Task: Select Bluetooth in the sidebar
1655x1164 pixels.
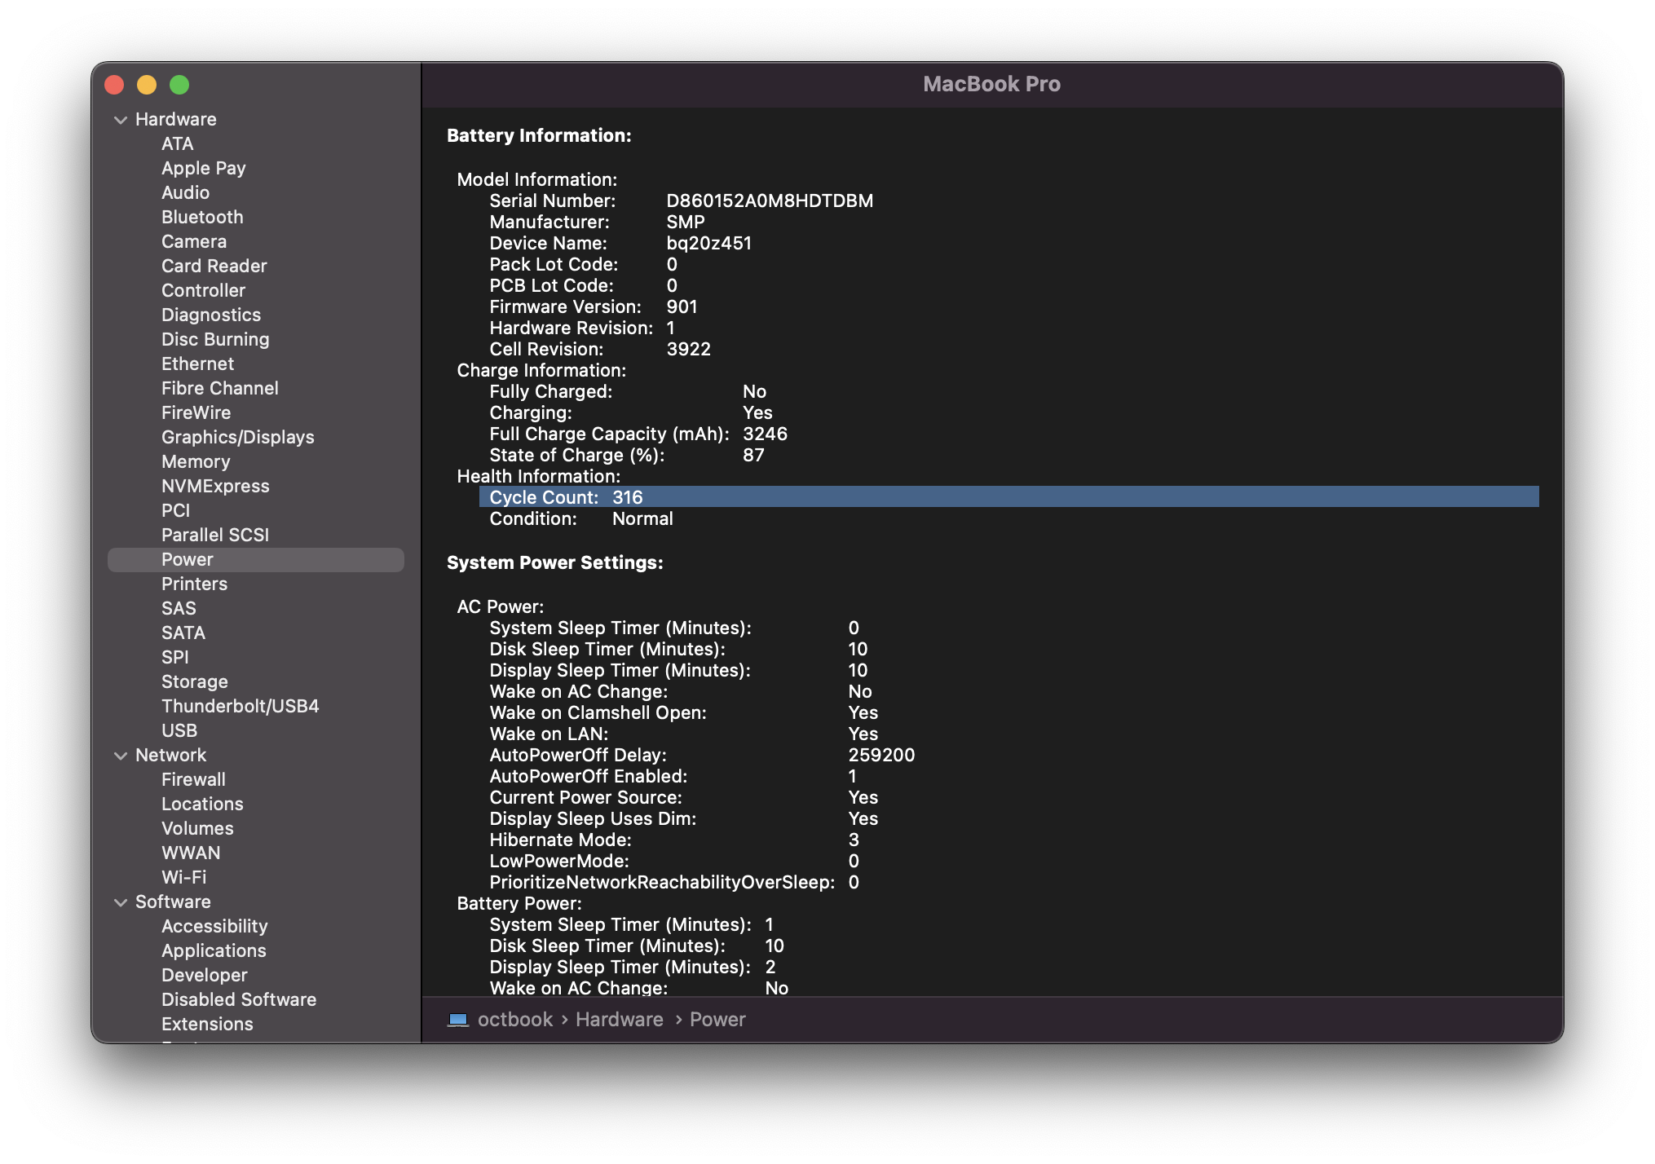Action: coord(202,217)
